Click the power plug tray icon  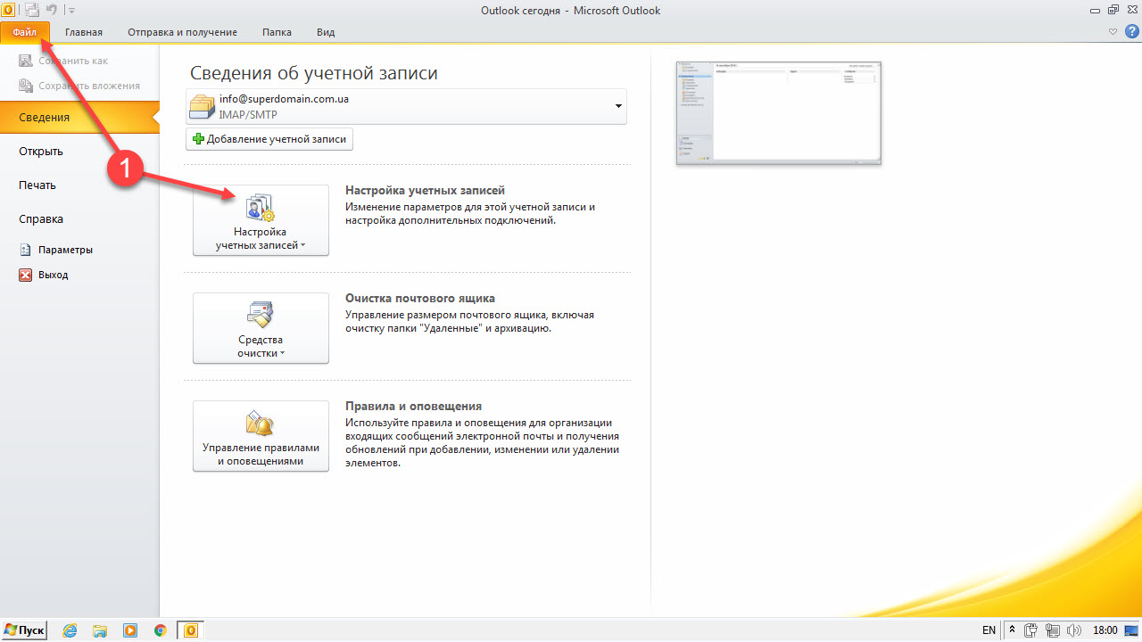click(1031, 630)
